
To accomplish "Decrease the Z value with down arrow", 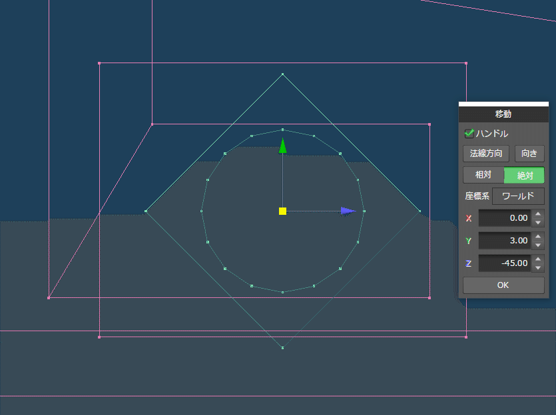I will tap(538, 268).
